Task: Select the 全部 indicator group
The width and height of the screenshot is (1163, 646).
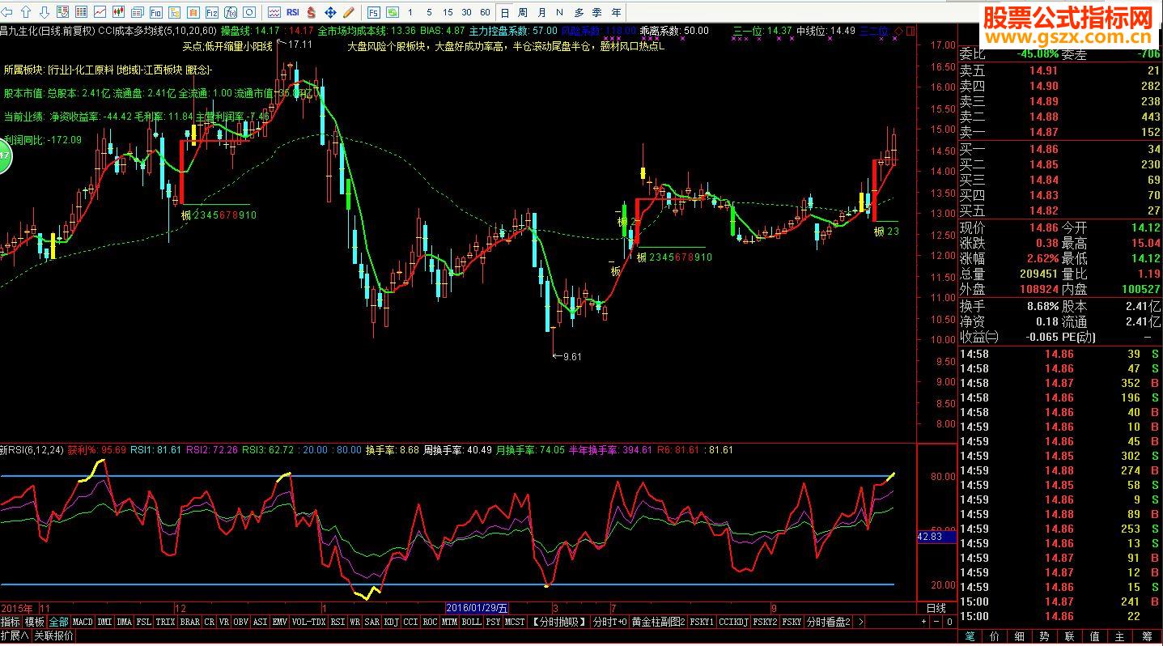Action: (x=58, y=622)
